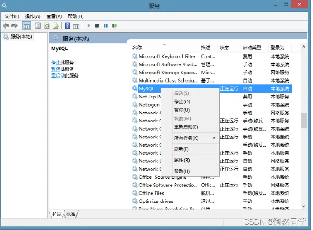Click gear icon of Netlogon service
Viewport: 313px width, 230px height.
pyautogui.click(x=135, y=104)
